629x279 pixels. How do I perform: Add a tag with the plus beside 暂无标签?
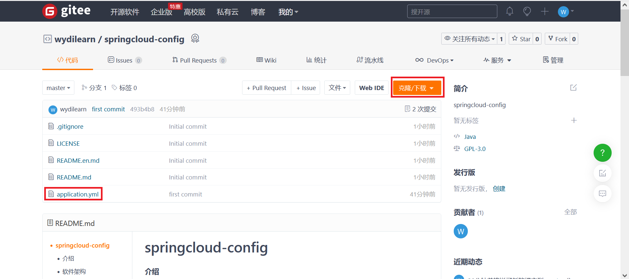pyautogui.click(x=574, y=121)
